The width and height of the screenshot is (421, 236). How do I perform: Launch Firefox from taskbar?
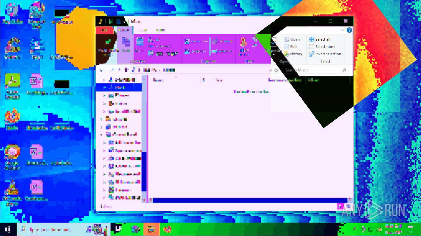(x=167, y=229)
